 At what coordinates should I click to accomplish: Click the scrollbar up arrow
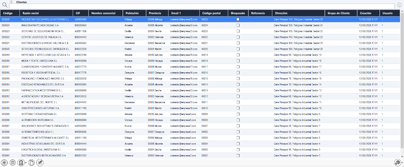[402, 11]
